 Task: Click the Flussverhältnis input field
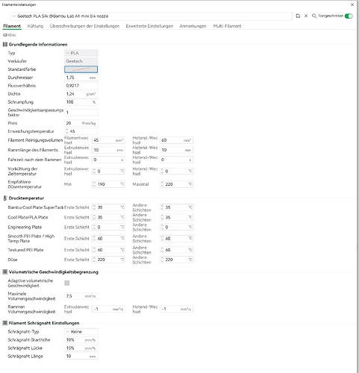tap(81, 86)
